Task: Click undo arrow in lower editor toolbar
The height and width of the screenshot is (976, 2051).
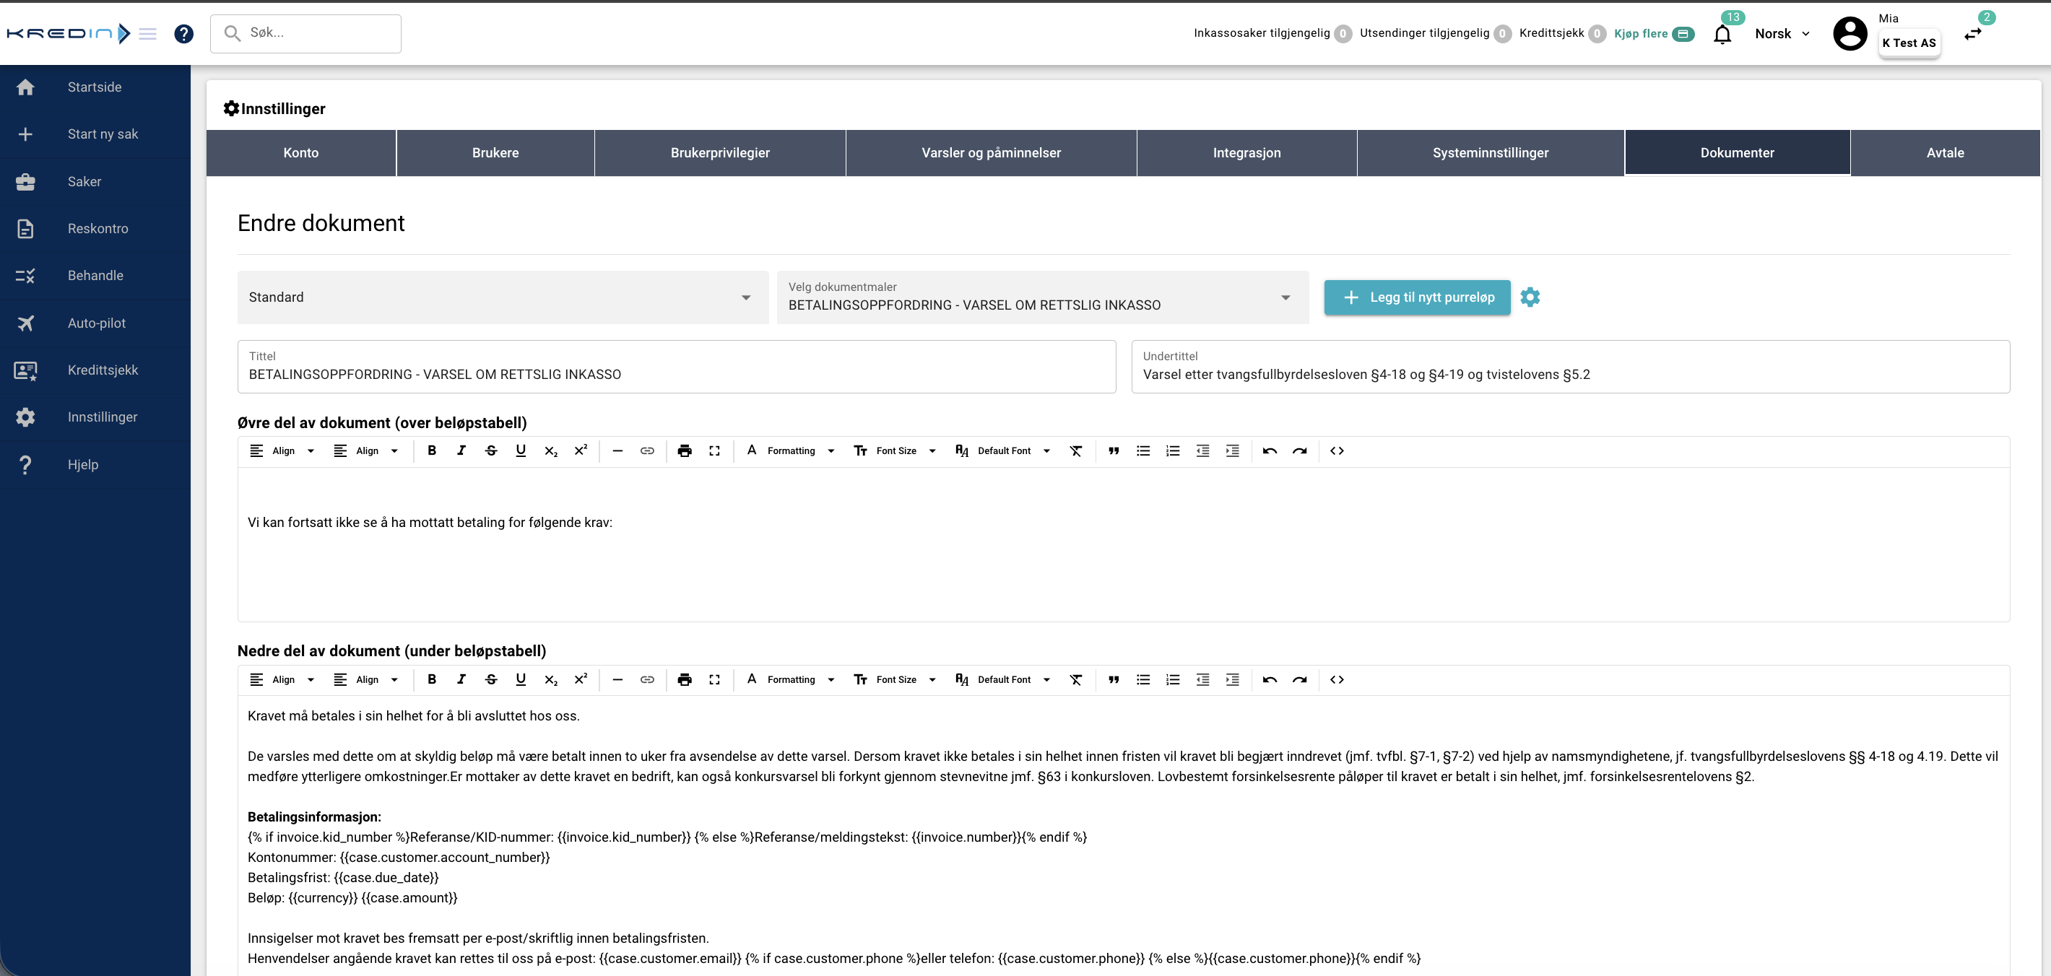Action: pos(1269,679)
